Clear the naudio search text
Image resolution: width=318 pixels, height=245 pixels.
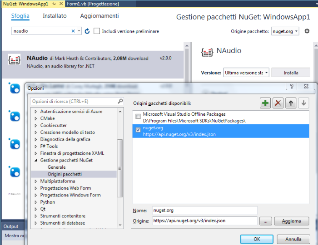(73, 31)
